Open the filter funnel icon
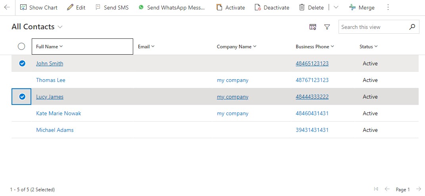The image size is (425, 196). point(327,27)
